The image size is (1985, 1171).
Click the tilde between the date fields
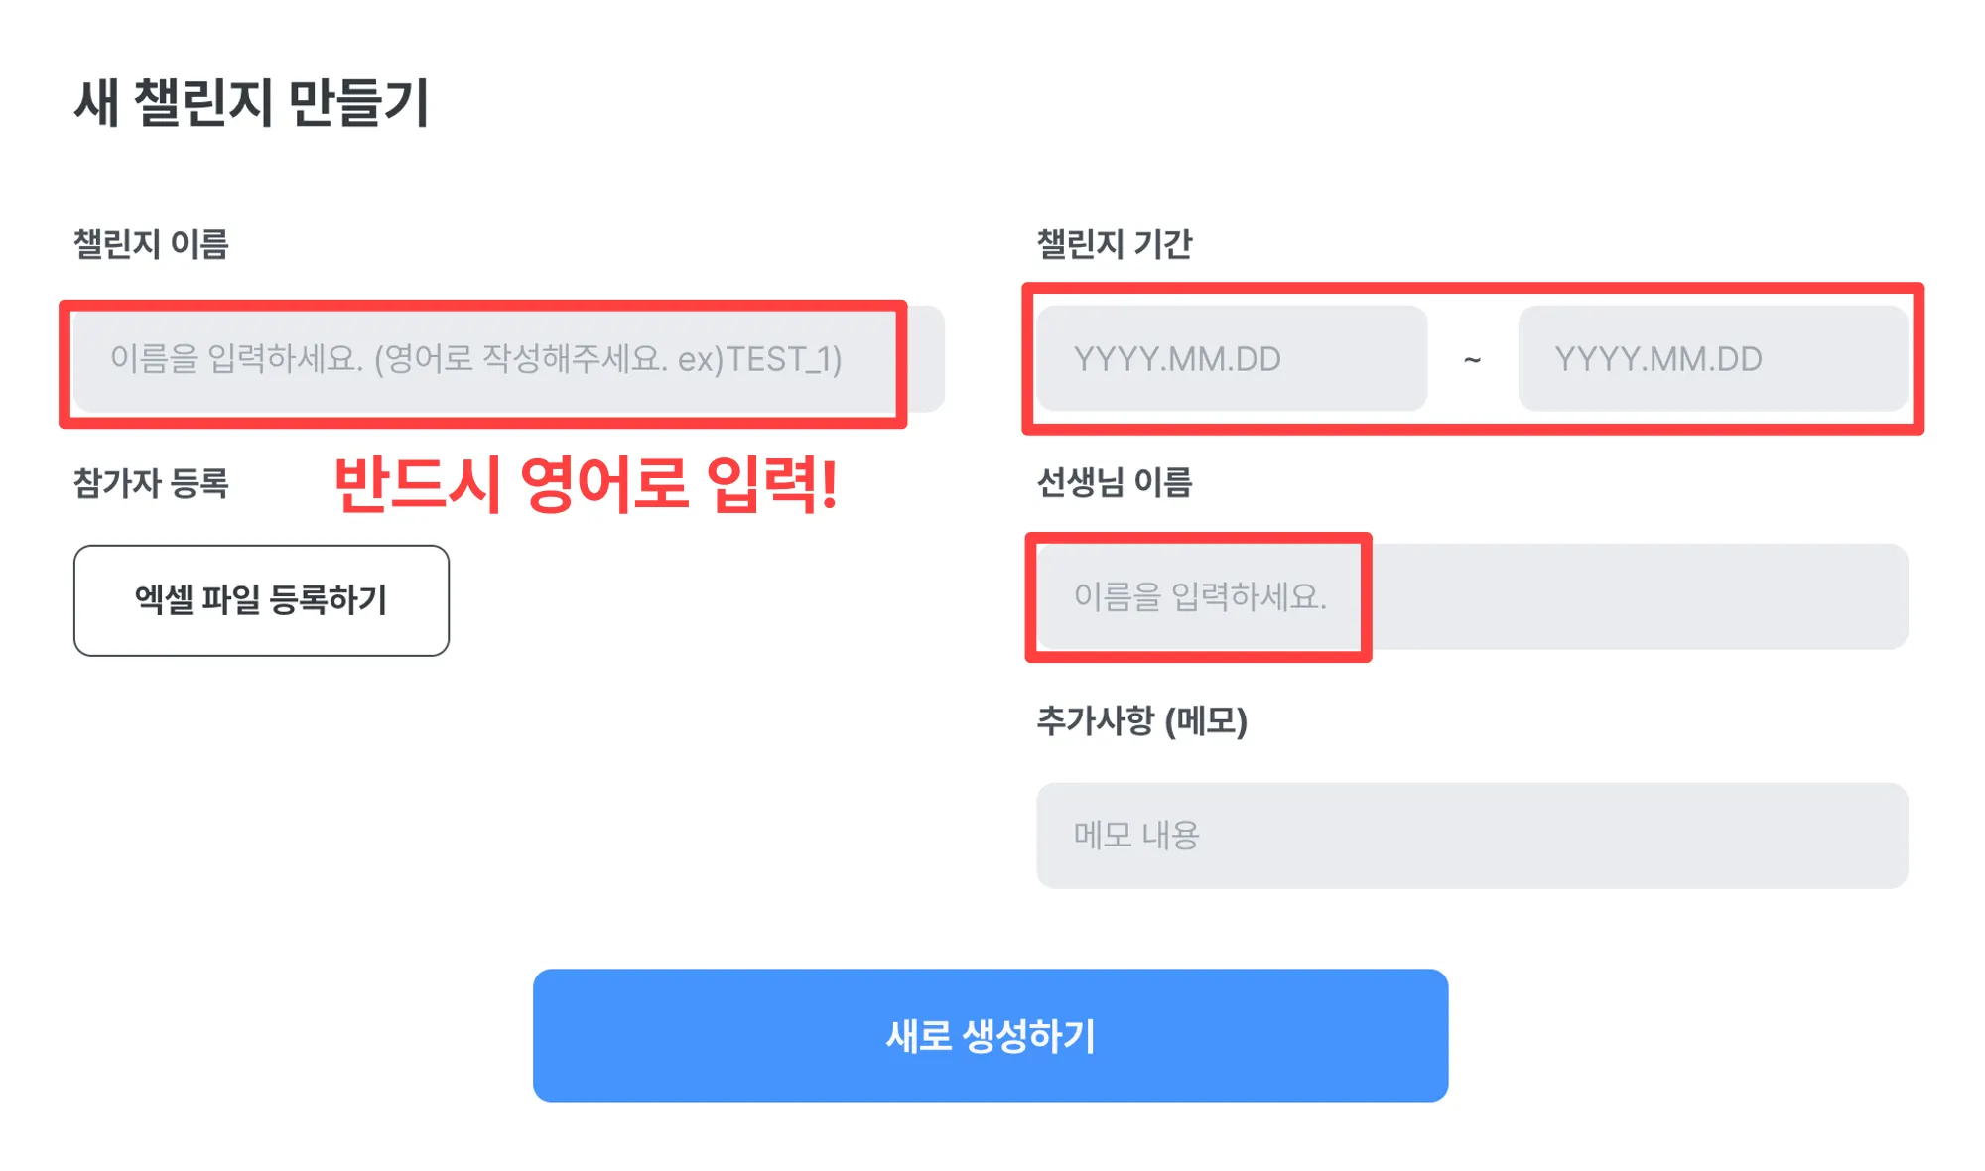pyautogui.click(x=1472, y=359)
